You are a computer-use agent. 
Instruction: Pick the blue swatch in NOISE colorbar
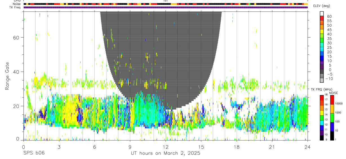332,127
